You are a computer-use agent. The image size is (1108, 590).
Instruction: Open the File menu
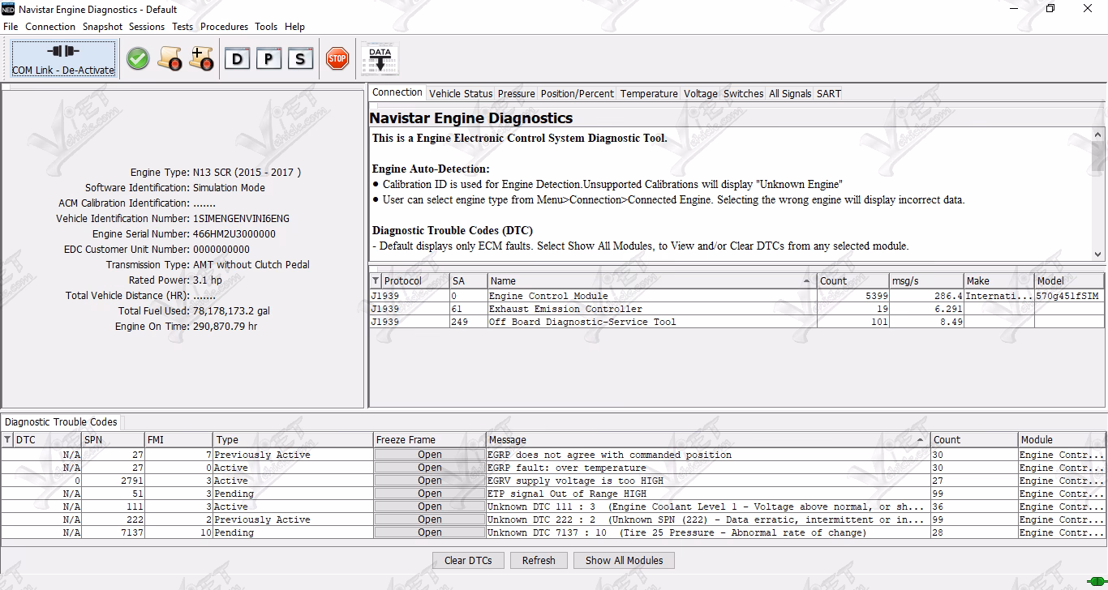click(11, 26)
